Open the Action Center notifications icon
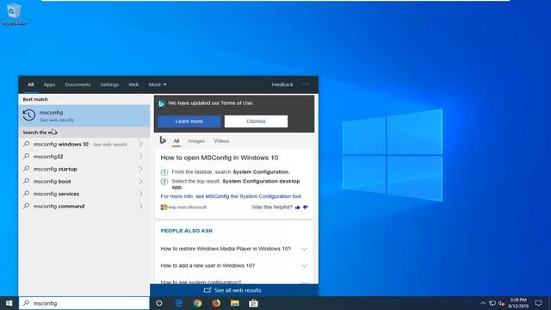 click(538, 303)
